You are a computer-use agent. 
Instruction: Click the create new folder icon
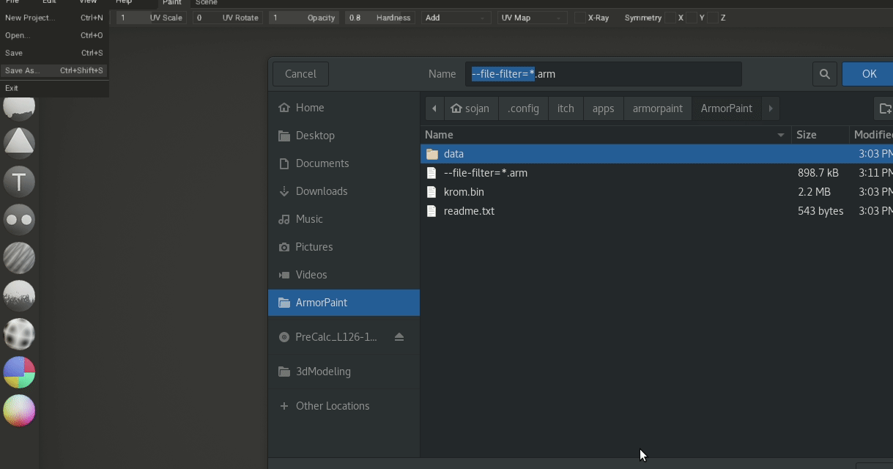(x=885, y=108)
